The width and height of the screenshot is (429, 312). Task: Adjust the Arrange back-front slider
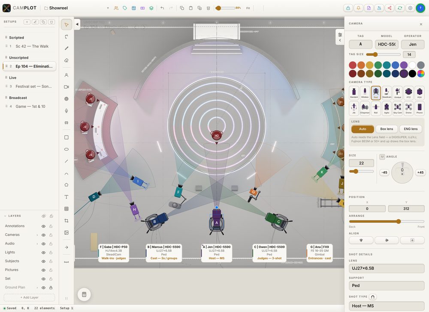(x=387, y=221)
